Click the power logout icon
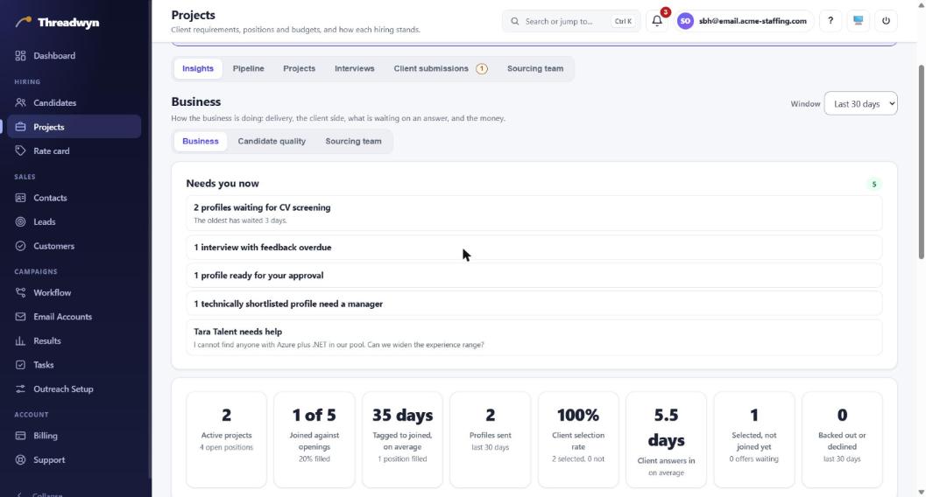Screen dimensions: 926x497 coord(886,21)
